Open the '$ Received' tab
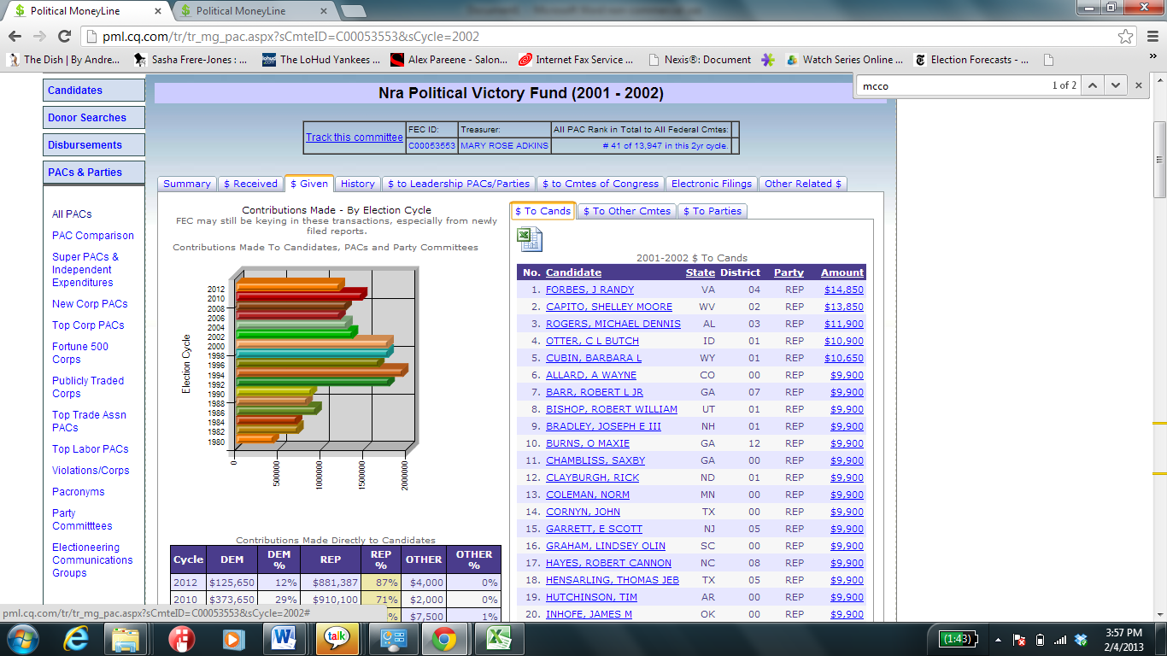This screenshot has height=656, width=1167. point(250,184)
